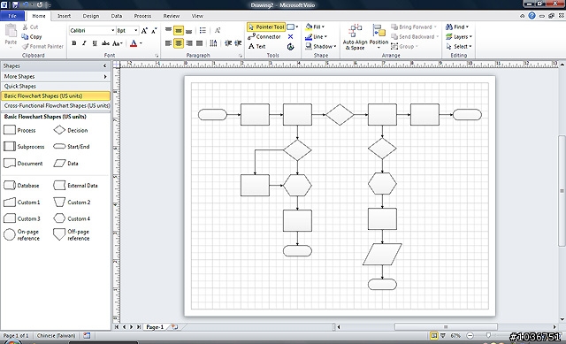Open the Shadow dropdown

[x=320, y=47]
